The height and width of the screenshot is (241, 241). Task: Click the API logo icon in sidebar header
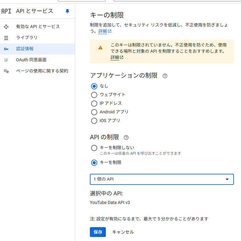pyautogui.click(x=6, y=11)
